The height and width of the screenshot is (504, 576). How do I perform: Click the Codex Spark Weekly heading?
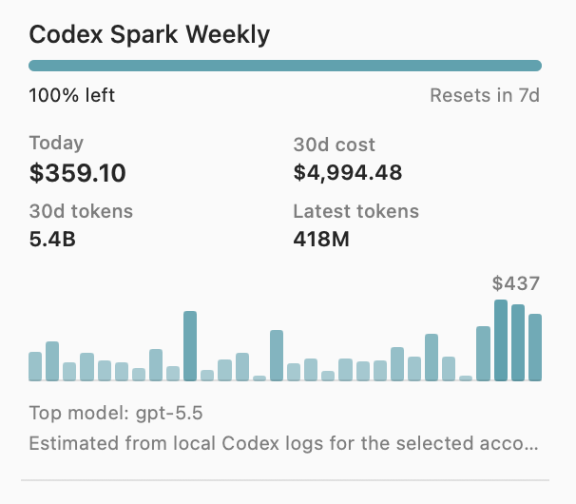[x=149, y=35]
